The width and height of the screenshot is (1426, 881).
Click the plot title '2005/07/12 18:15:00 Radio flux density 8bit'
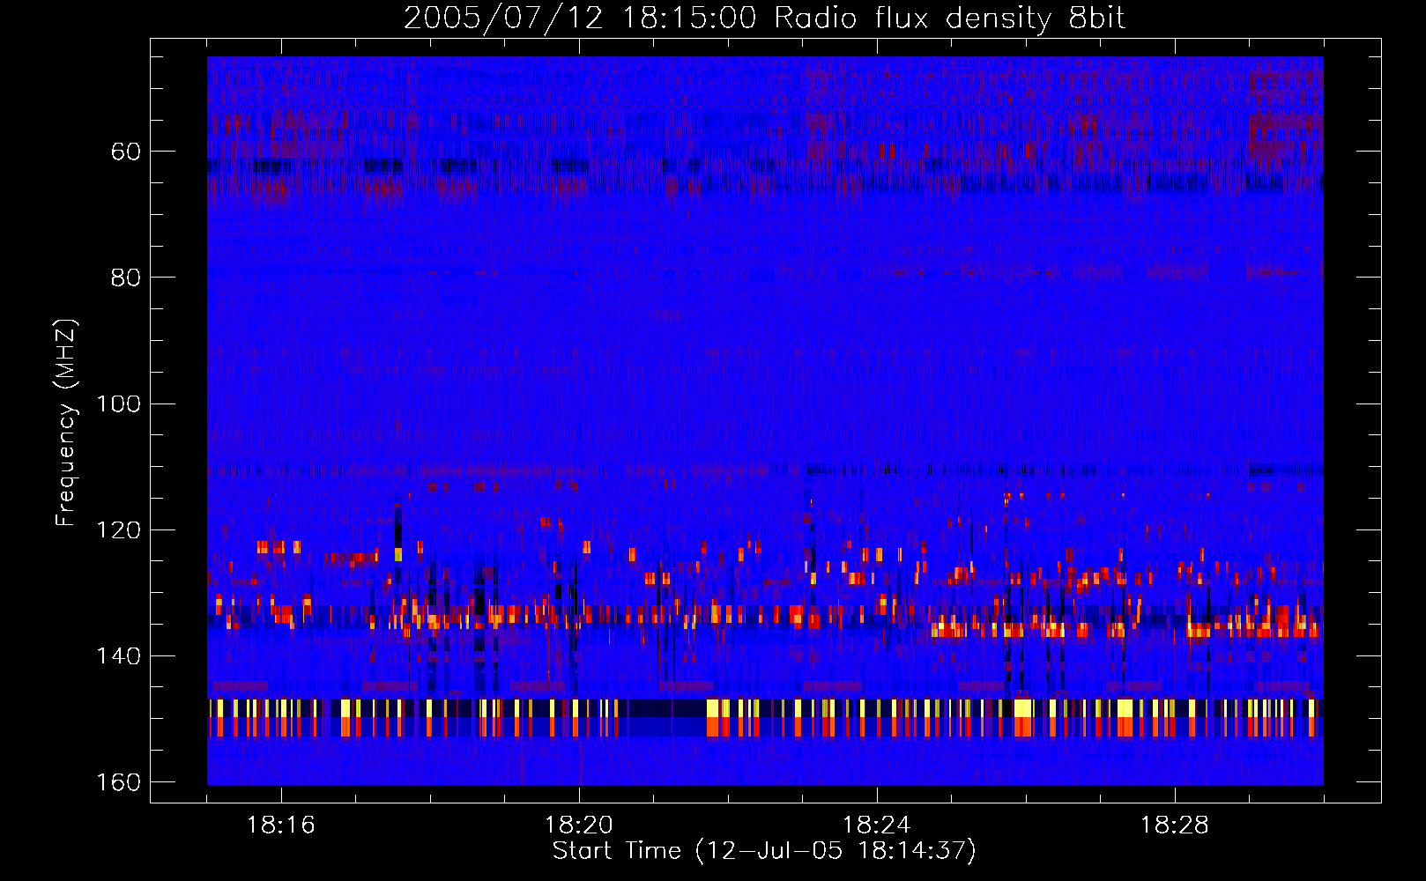click(x=764, y=18)
